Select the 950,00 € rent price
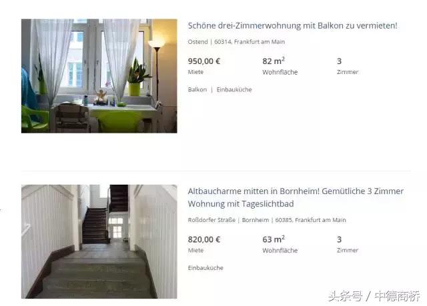Image resolution: width=427 pixels, height=306 pixels. pyautogui.click(x=204, y=61)
